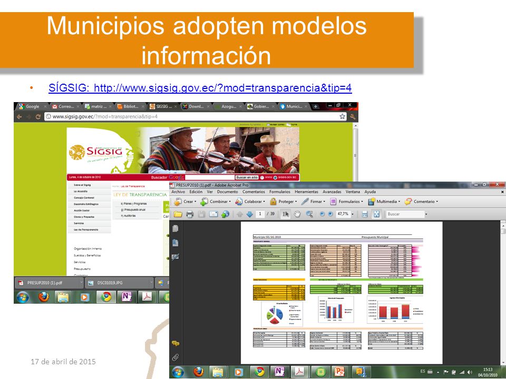Open the Documento menu in Acrobat
Image resolution: width=506 pixels, height=379 pixels.
pyautogui.click(x=228, y=192)
